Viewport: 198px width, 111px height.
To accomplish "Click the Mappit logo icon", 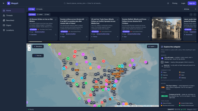I will point(9,3).
